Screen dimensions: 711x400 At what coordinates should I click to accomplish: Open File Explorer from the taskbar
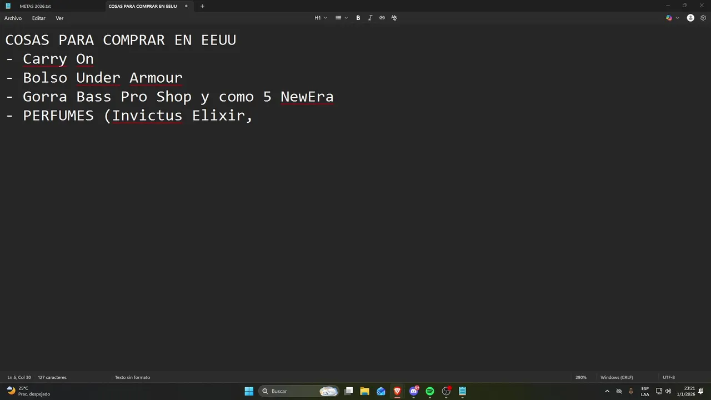[365, 391]
